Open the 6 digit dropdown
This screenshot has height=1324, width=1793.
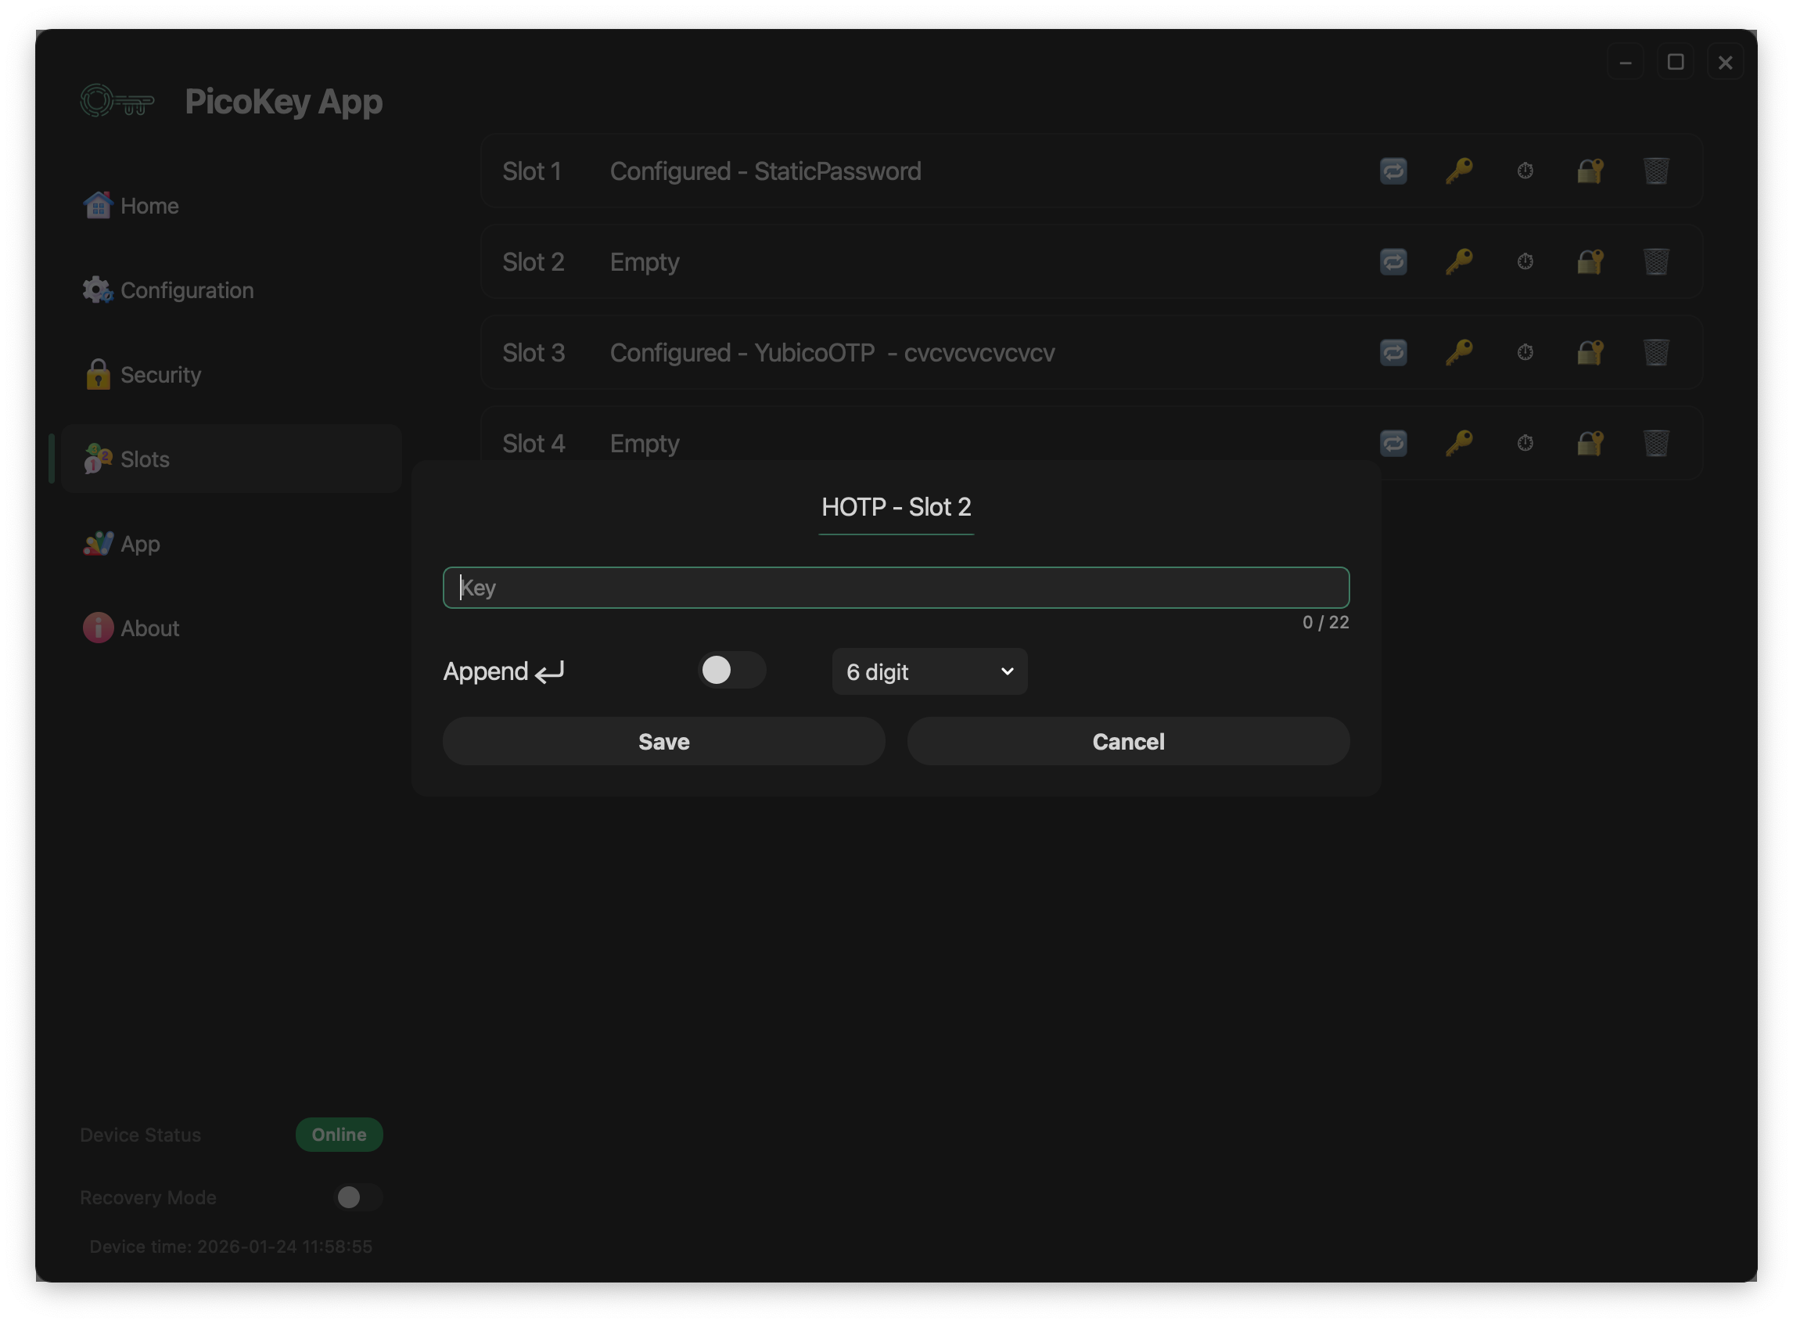pyautogui.click(x=929, y=671)
